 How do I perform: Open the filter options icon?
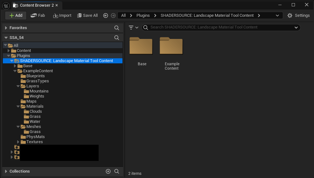point(133,28)
